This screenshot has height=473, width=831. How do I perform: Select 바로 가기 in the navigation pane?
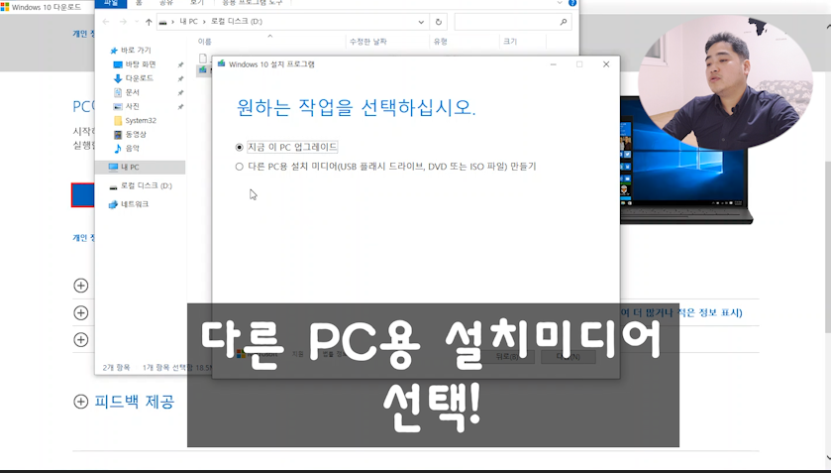click(x=136, y=50)
